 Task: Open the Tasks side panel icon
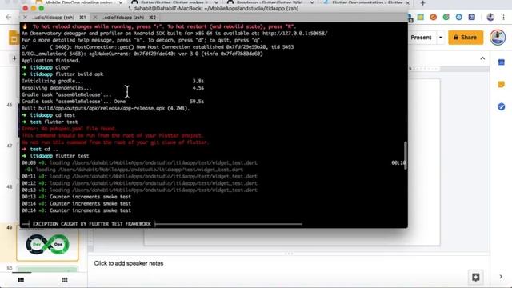[502, 106]
